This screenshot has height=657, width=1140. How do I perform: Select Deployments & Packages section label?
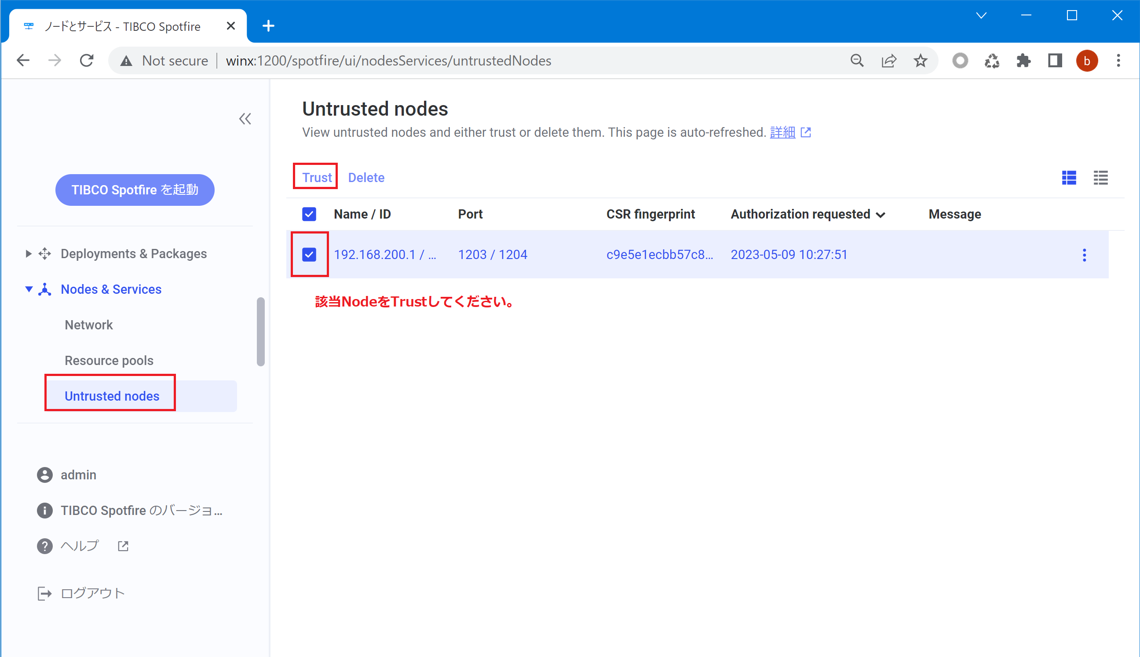point(134,254)
